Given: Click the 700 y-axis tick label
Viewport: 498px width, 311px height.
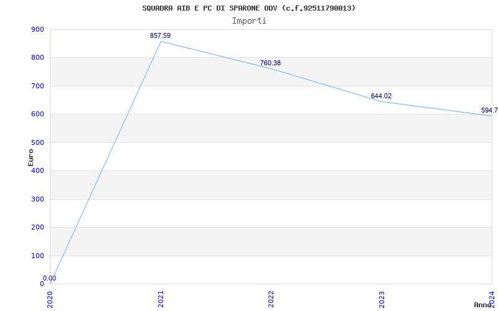Looking at the screenshot, I should point(37,86).
